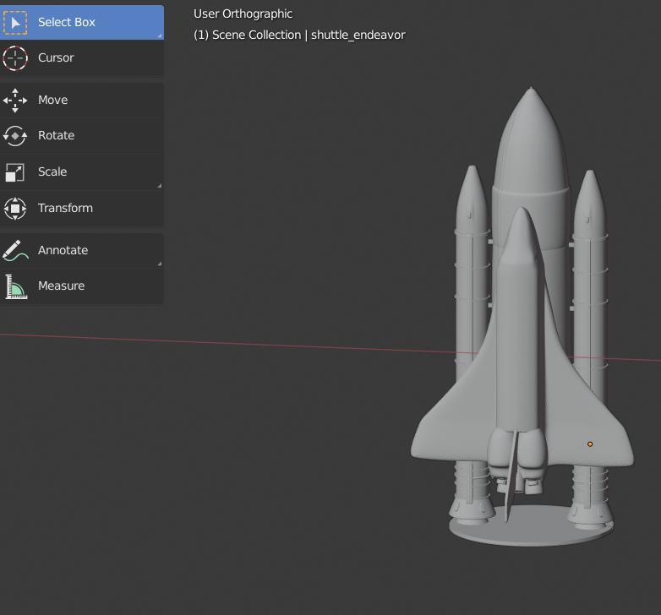Activate the Transform tool icon
The width and height of the screenshot is (661, 615).
click(x=15, y=209)
